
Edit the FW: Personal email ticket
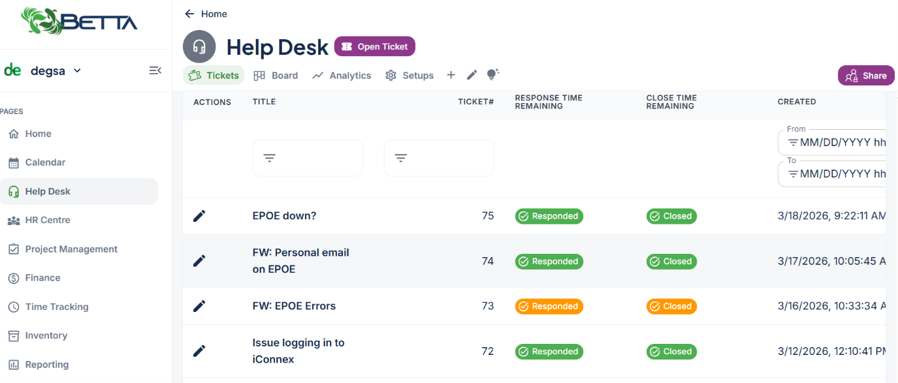199,261
